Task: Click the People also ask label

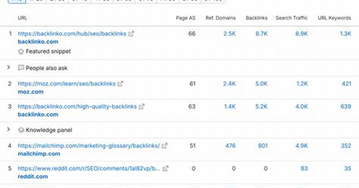Action: coord(47,68)
